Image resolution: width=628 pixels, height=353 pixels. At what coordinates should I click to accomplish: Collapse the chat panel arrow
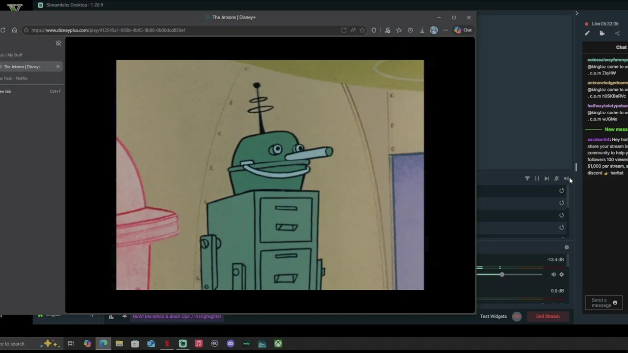(577, 13)
